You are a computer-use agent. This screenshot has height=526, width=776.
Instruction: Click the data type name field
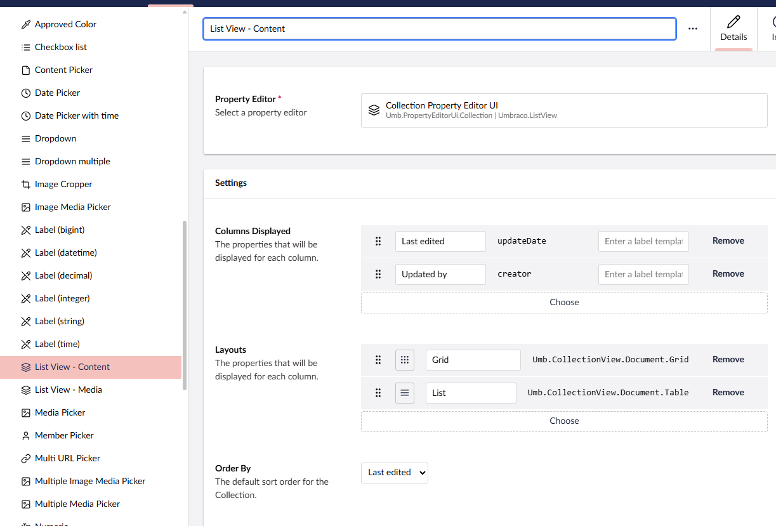coord(440,29)
